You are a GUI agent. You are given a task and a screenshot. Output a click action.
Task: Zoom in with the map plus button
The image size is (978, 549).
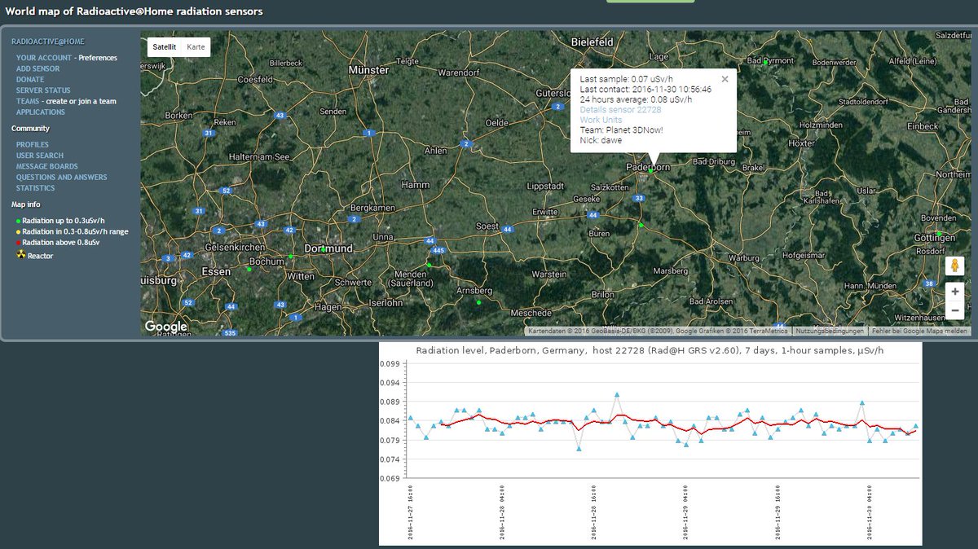tap(955, 291)
